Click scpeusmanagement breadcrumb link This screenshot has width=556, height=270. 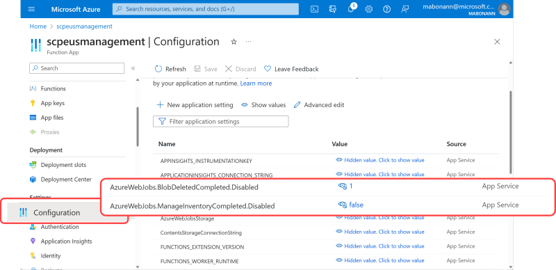[84, 26]
